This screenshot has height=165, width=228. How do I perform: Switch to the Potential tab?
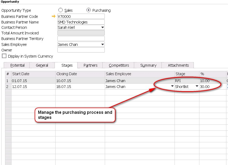click(17, 65)
